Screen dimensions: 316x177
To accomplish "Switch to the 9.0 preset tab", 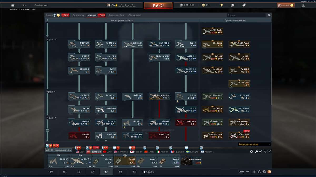I will pyautogui.click(x=120, y=171).
